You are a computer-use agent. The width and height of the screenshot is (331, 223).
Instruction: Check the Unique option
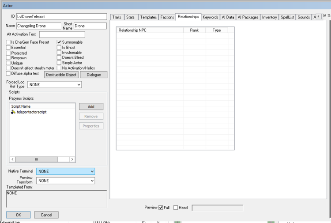pos(8,63)
